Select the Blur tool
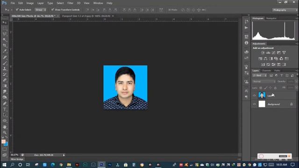The width and height of the screenshot is (299, 168). [5, 91]
